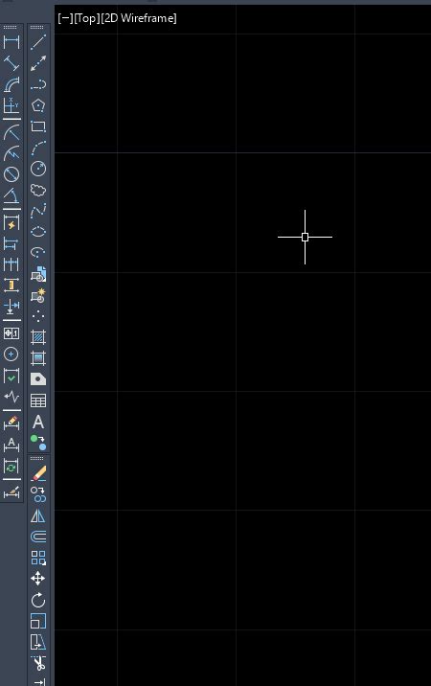The image size is (431, 686).
Task: Select the Spline tool
Action: [x=38, y=211]
